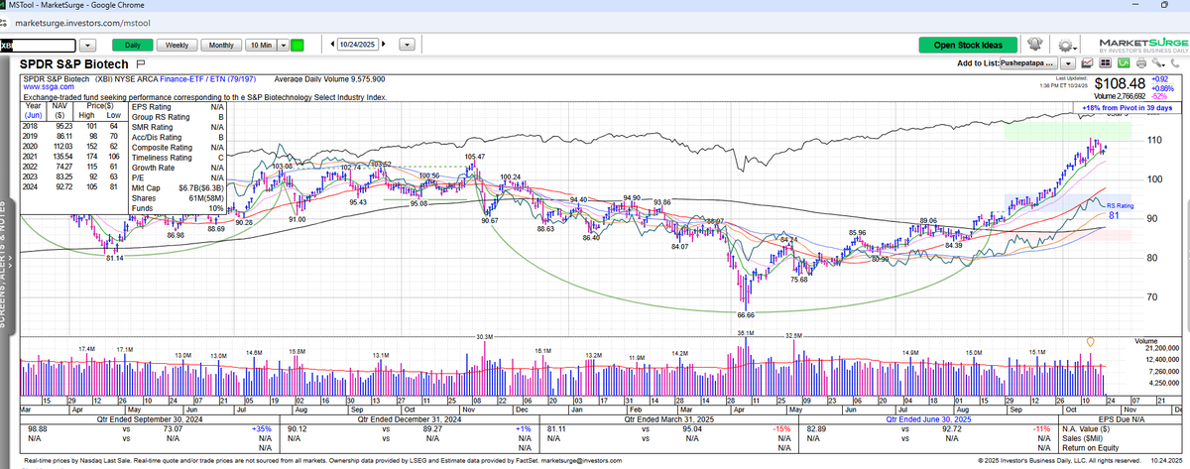The image size is (1190, 469).
Task: Click the green real-time indicator square
Action: click(297, 45)
